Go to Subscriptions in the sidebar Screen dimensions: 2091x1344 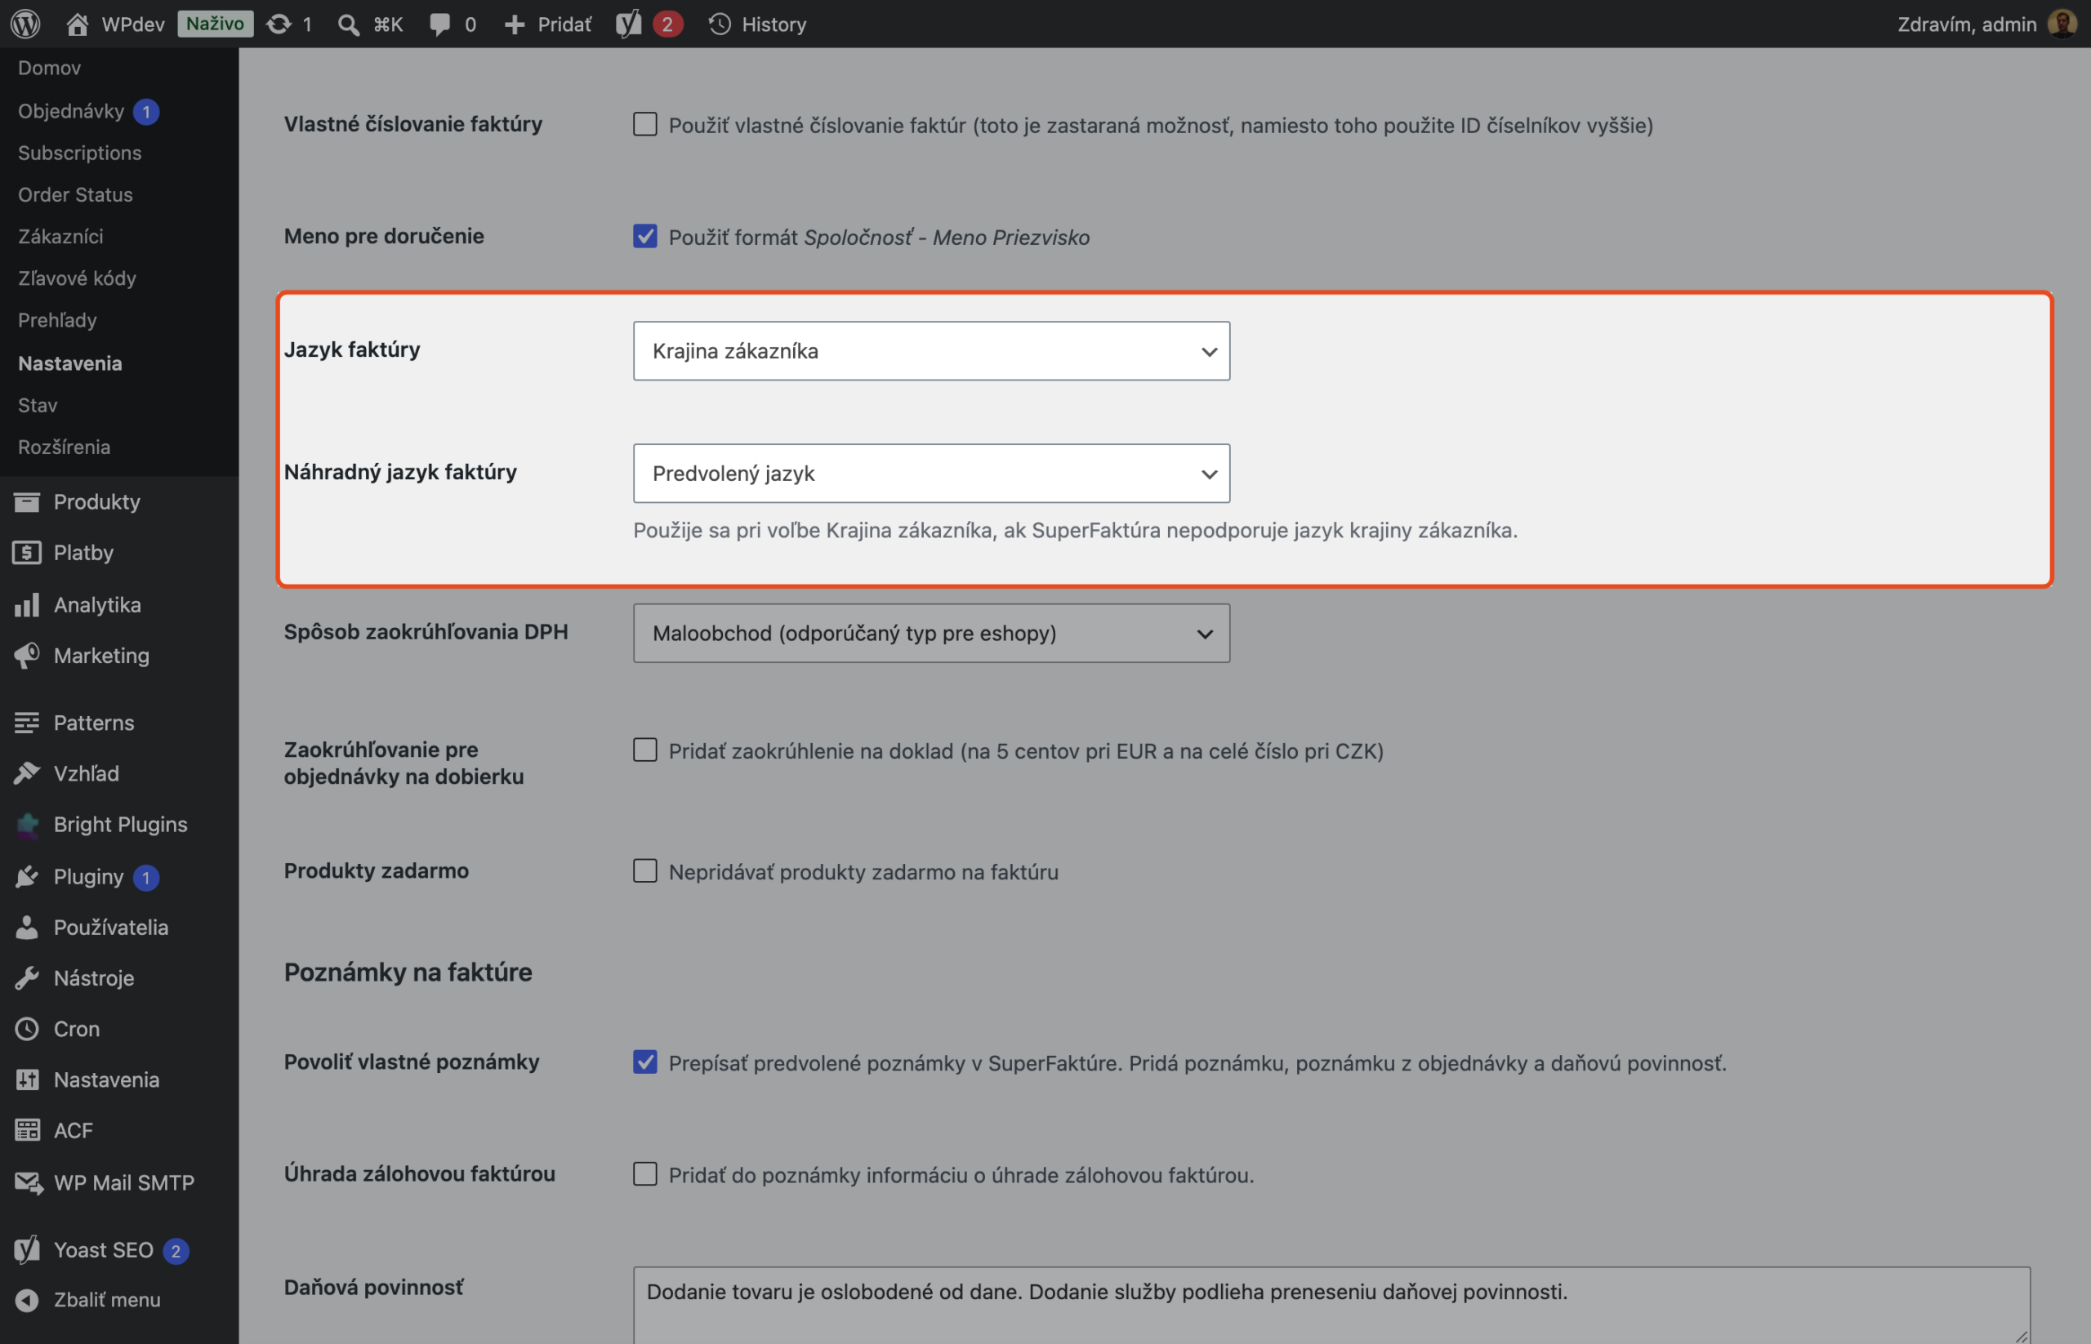(x=79, y=153)
